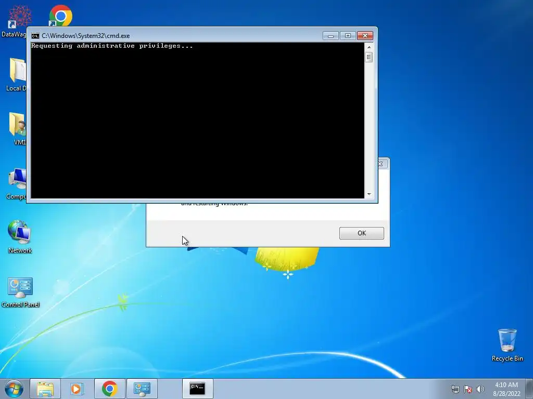Click OK in the dialog
Image resolution: width=533 pixels, height=399 pixels.
[361, 233]
